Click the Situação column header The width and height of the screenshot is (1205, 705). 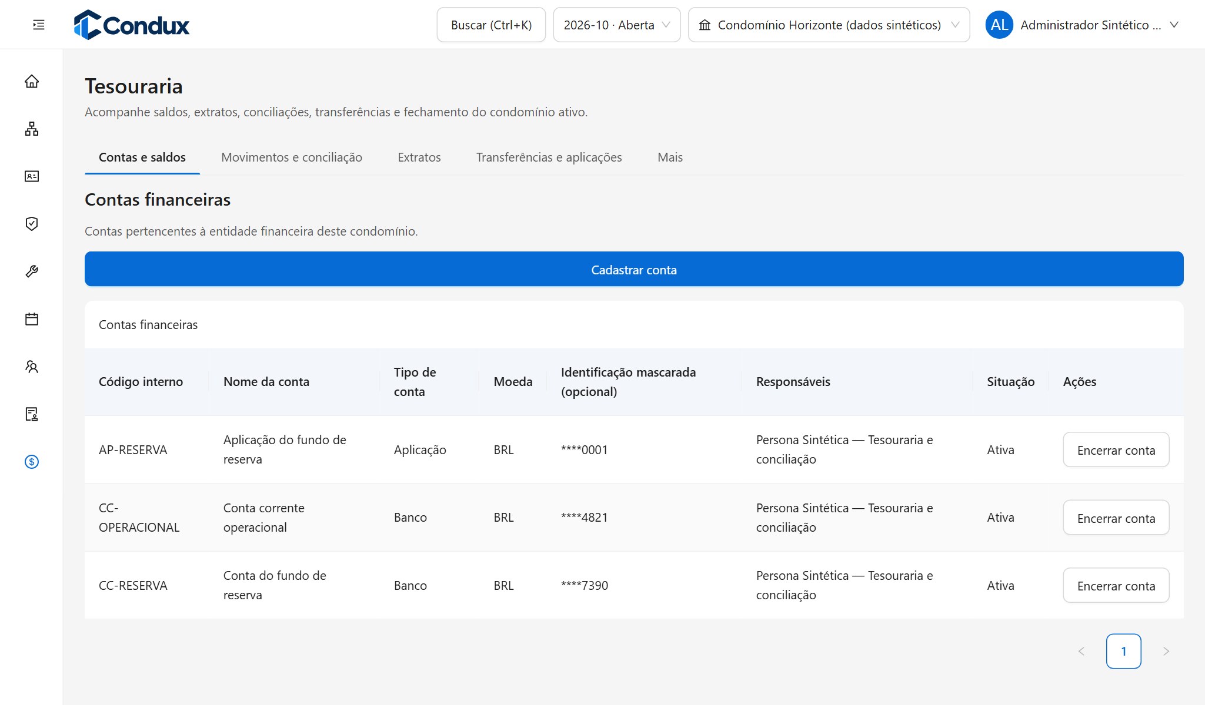[x=1010, y=382]
